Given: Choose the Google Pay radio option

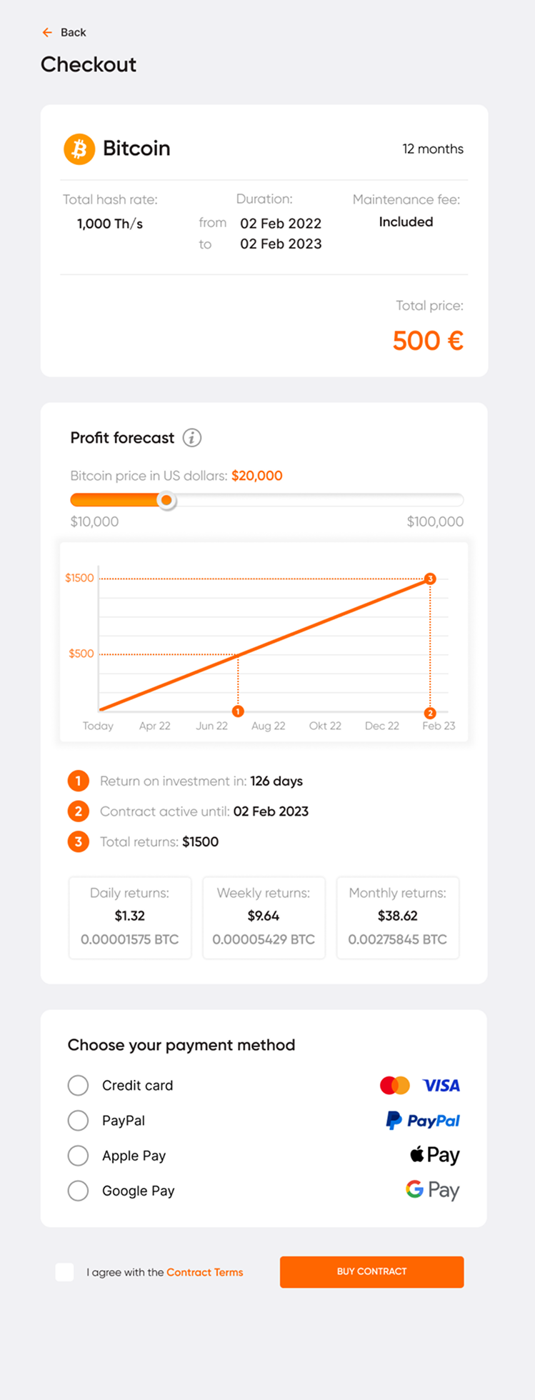Looking at the screenshot, I should click(x=78, y=1191).
